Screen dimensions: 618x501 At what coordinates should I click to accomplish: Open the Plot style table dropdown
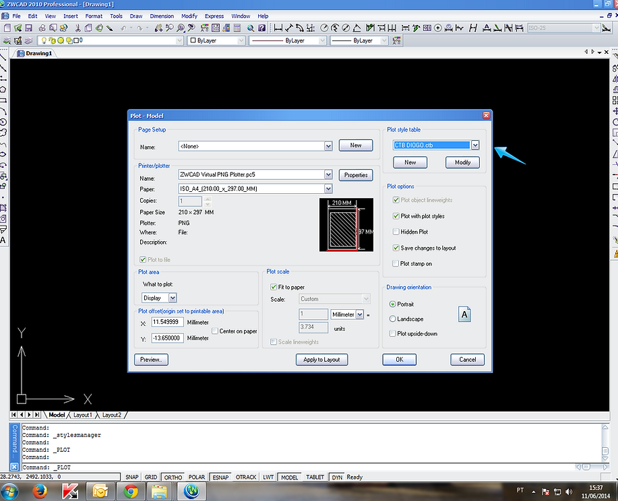[x=475, y=145]
